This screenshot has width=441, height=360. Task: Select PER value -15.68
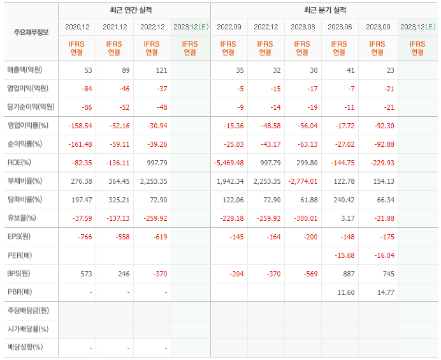(344, 255)
